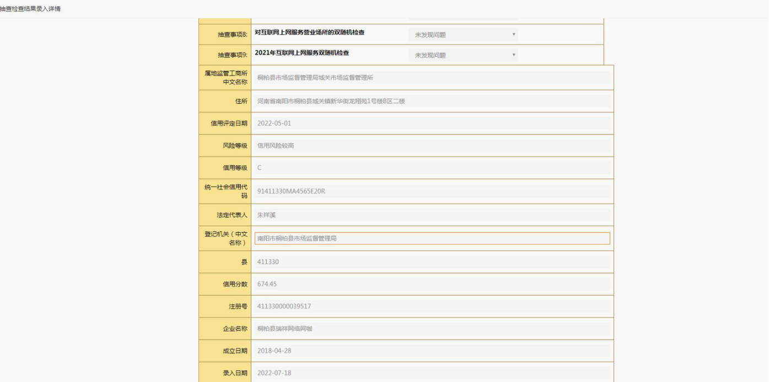This screenshot has width=769, height=382.
Task: Click the 风险等级 label
Action: pyautogui.click(x=235, y=146)
